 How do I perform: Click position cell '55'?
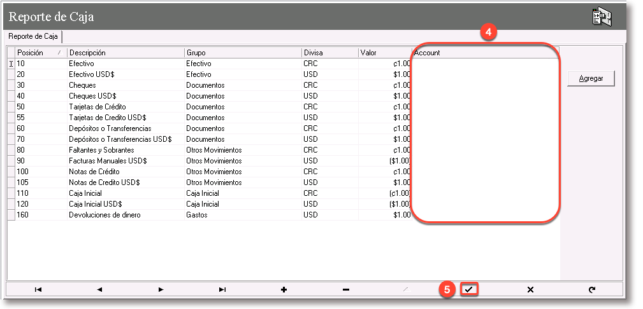pos(41,118)
